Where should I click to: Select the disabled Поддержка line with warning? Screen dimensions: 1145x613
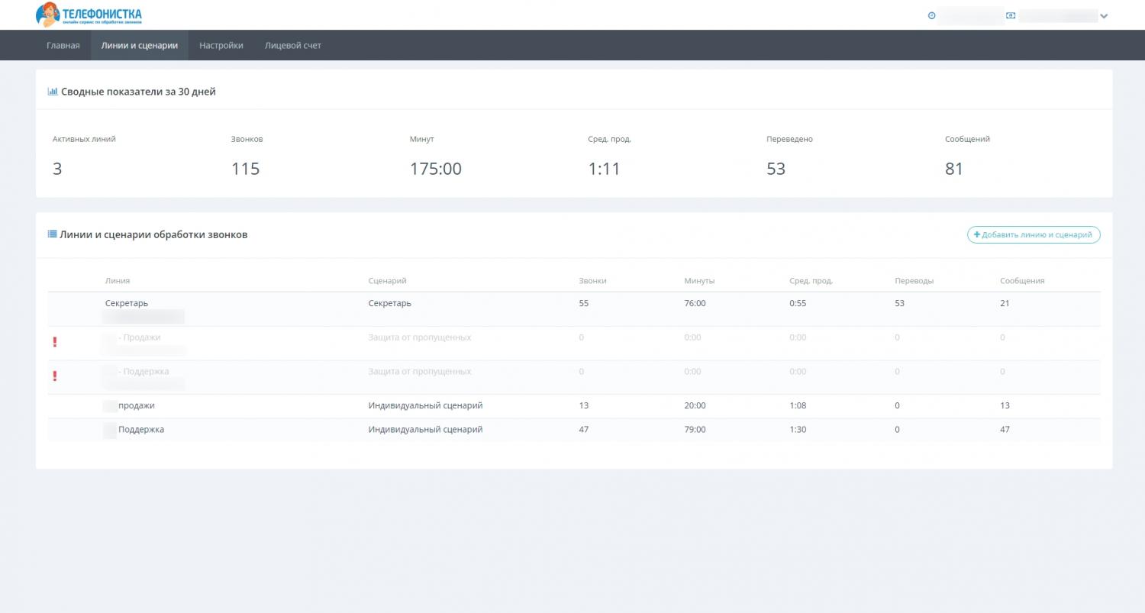(144, 372)
